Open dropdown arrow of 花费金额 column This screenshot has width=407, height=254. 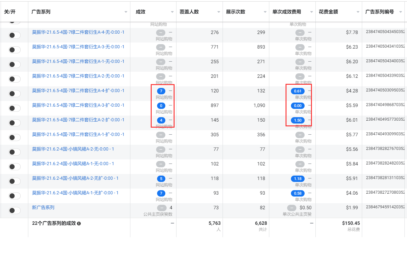point(358,12)
